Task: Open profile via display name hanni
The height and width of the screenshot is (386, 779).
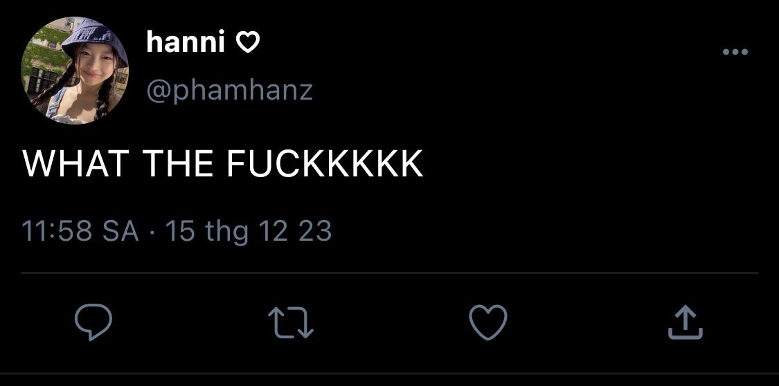Action: pyautogui.click(x=186, y=42)
